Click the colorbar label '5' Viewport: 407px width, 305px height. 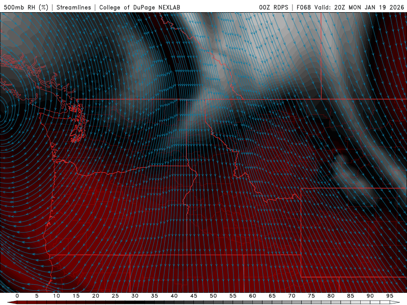[x=37, y=296]
